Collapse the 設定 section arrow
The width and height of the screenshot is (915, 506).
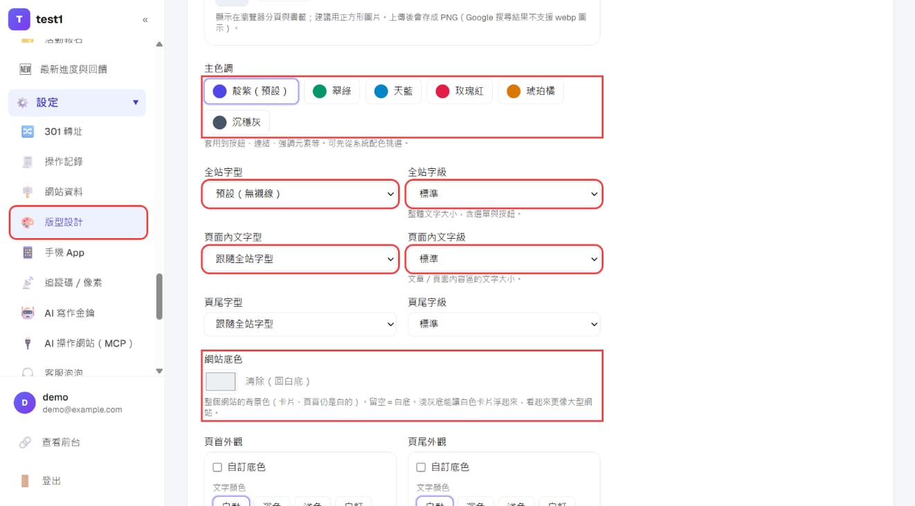click(136, 102)
